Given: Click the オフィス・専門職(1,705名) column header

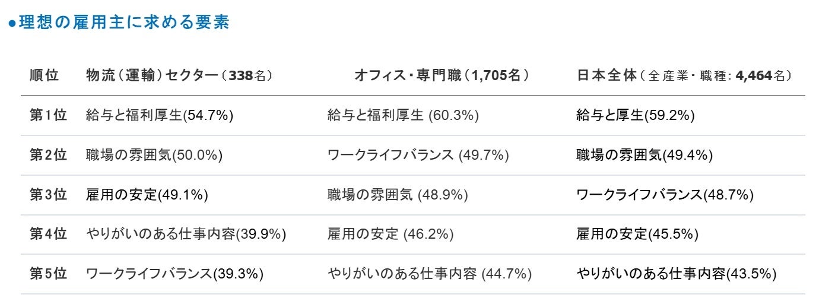Looking at the screenshot, I should coord(442,75).
